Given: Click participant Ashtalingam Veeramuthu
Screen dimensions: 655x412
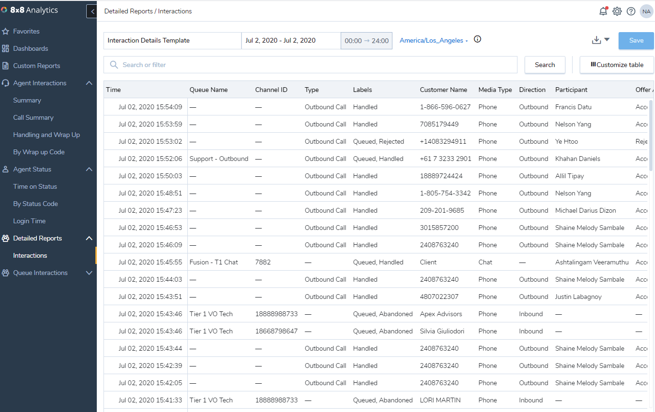Looking at the screenshot, I should [x=593, y=262].
